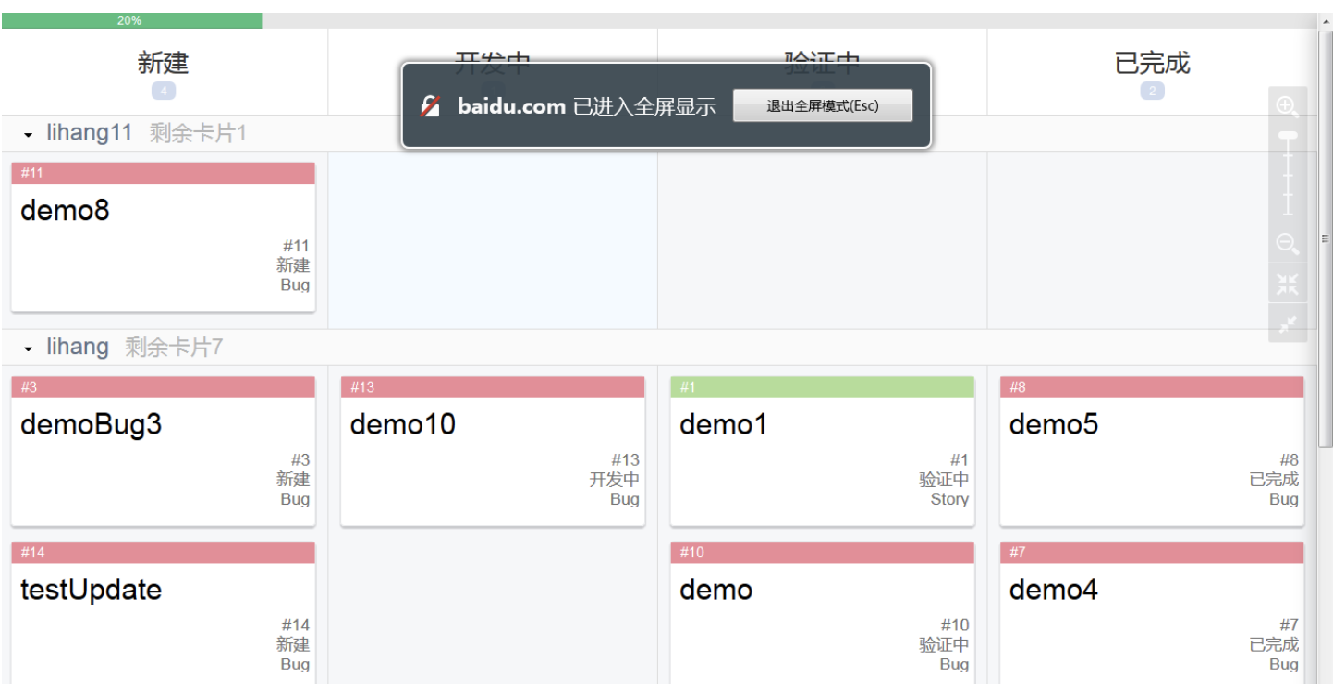Image resolution: width=1333 pixels, height=684 pixels.
Task: Click the 新建 column header
Action: [x=163, y=63]
